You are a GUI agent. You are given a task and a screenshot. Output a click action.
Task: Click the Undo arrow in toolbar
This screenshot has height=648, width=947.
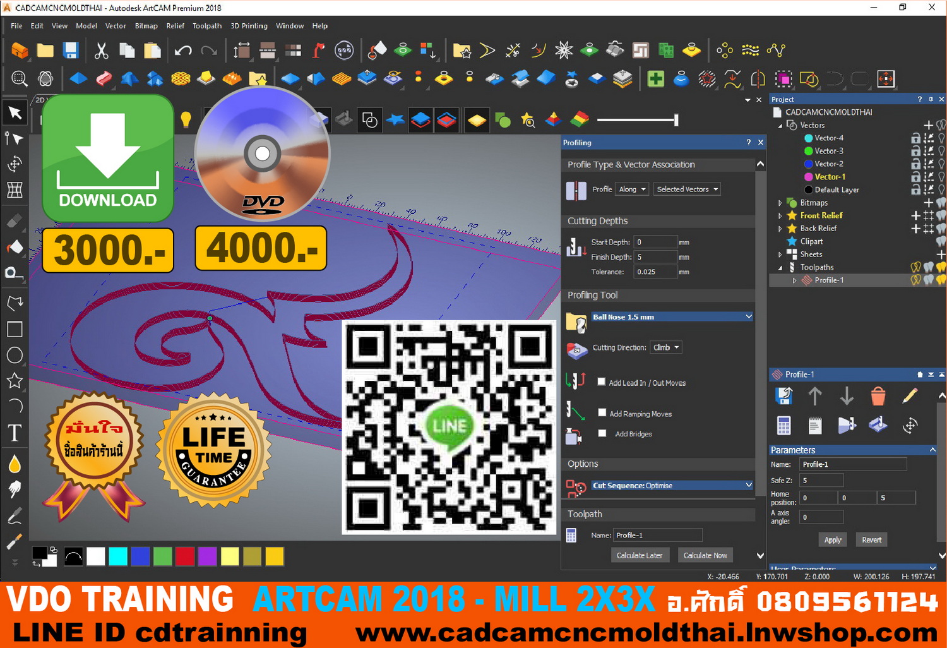(x=183, y=51)
